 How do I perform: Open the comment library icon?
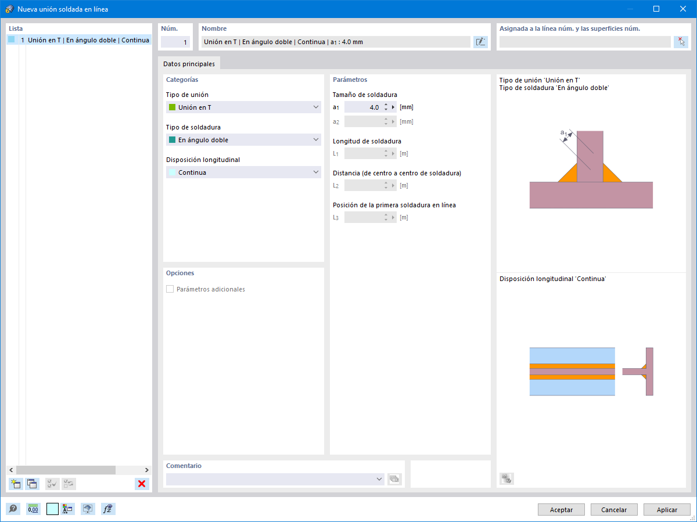pyautogui.click(x=394, y=479)
